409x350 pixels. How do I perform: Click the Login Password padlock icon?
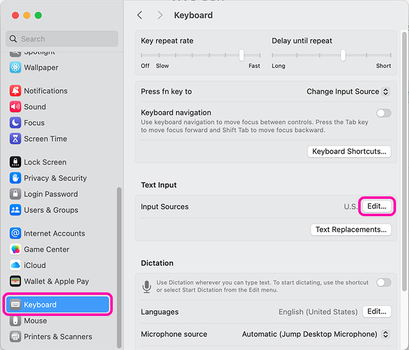(15, 194)
